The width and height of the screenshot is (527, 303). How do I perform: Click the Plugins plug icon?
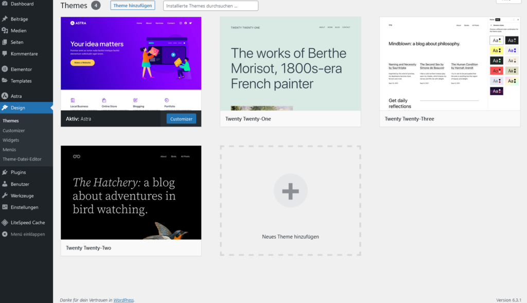point(5,172)
